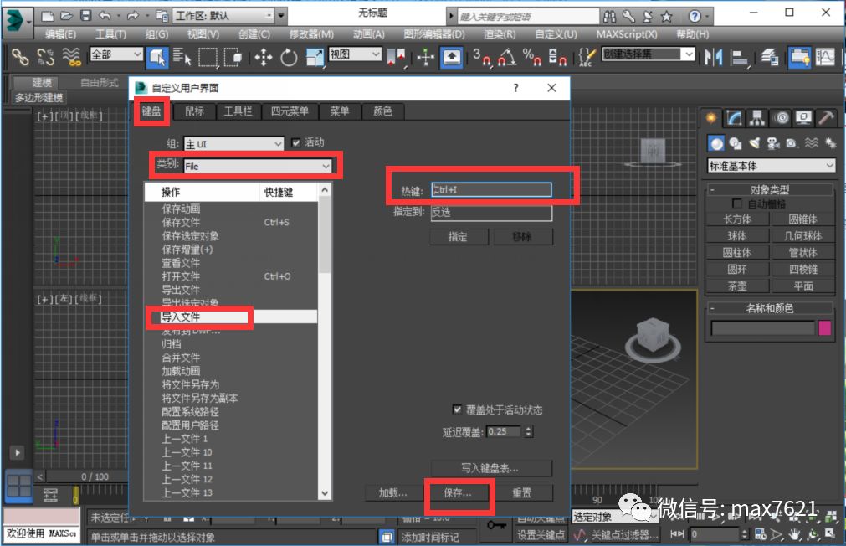The image size is (846, 546).
Task: Switch to the 颜色 tab
Action: (x=382, y=111)
